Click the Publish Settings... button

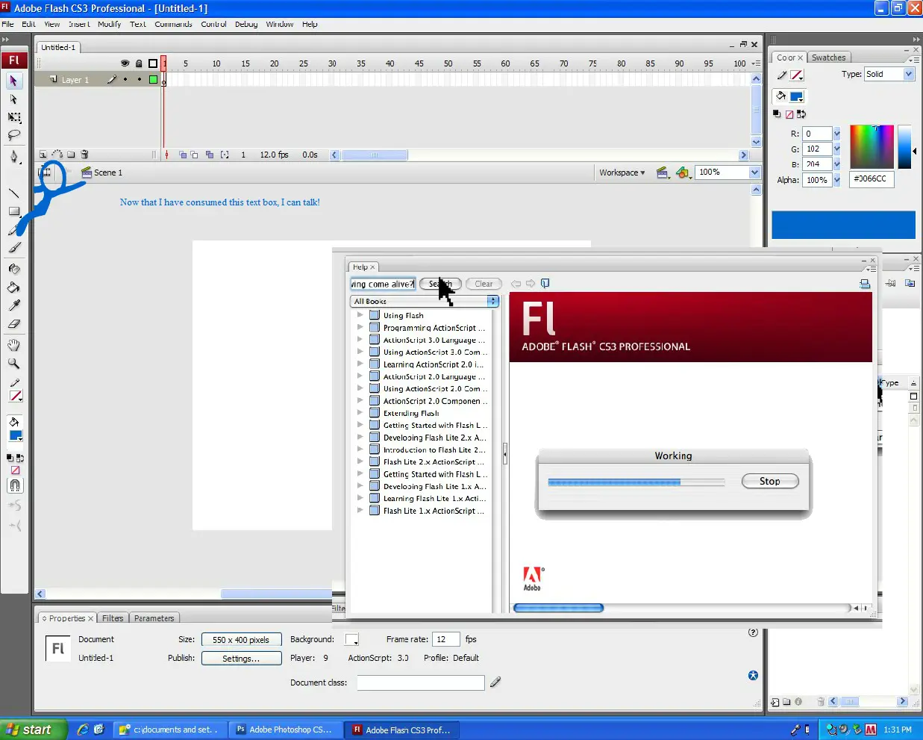click(x=241, y=659)
